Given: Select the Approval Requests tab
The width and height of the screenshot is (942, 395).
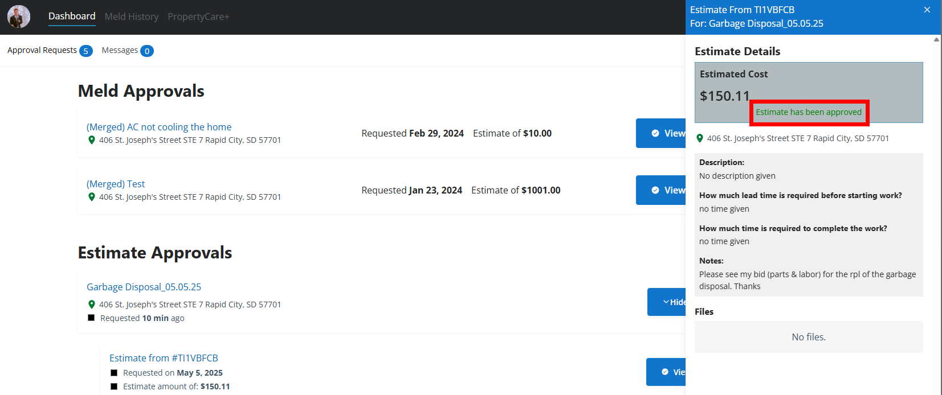Looking at the screenshot, I should point(42,50).
